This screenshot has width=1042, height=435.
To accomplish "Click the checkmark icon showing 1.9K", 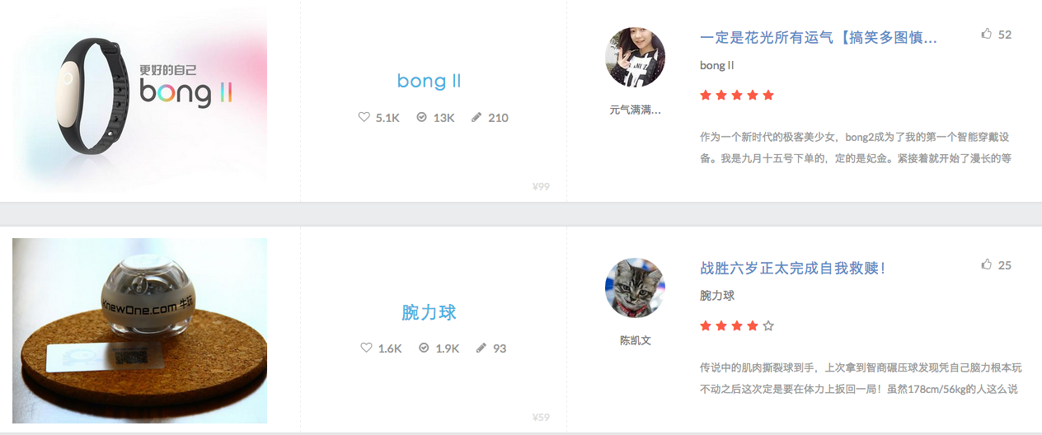I will point(424,348).
